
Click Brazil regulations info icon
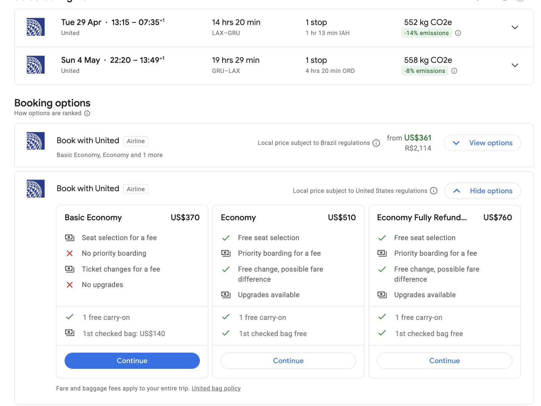tap(376, 143)
